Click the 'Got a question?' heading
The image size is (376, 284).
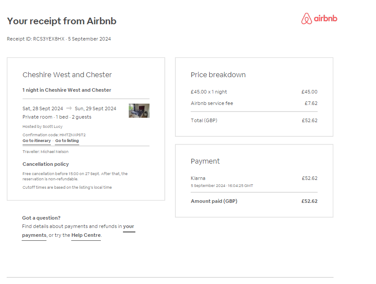point(41,218)
